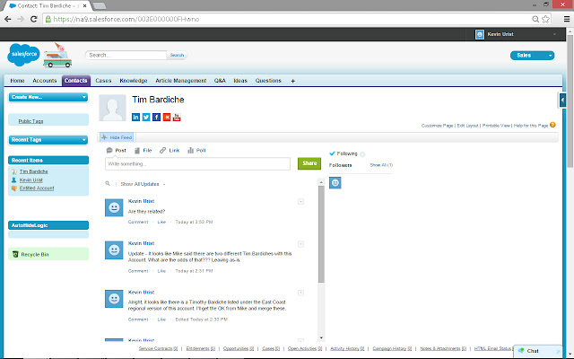Select the Post feed icon
This screenshot has height=359, width=574.
coord(109,150)
